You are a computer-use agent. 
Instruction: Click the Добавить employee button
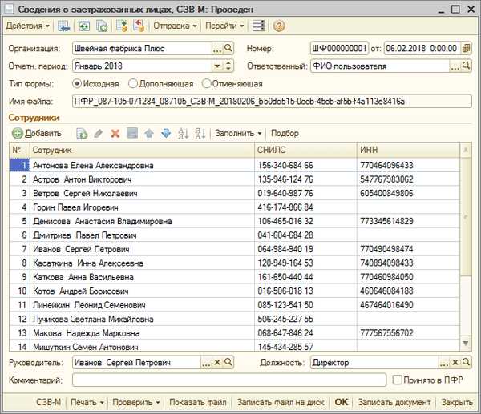[x=37, y=133]
